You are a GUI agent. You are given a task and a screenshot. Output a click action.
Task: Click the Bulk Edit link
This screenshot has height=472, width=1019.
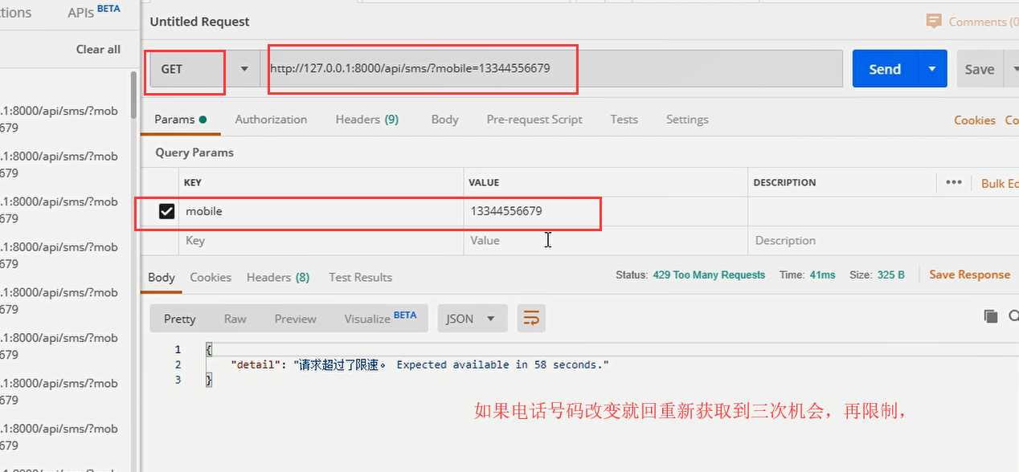(1000, 183)
